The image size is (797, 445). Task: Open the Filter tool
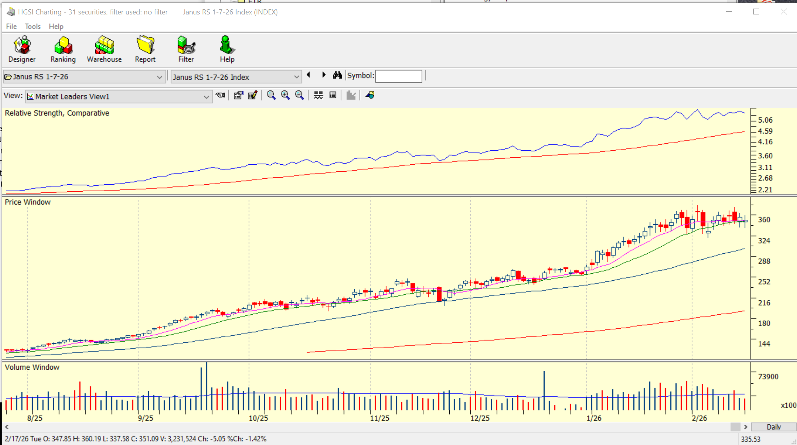[x=186, y=49]
